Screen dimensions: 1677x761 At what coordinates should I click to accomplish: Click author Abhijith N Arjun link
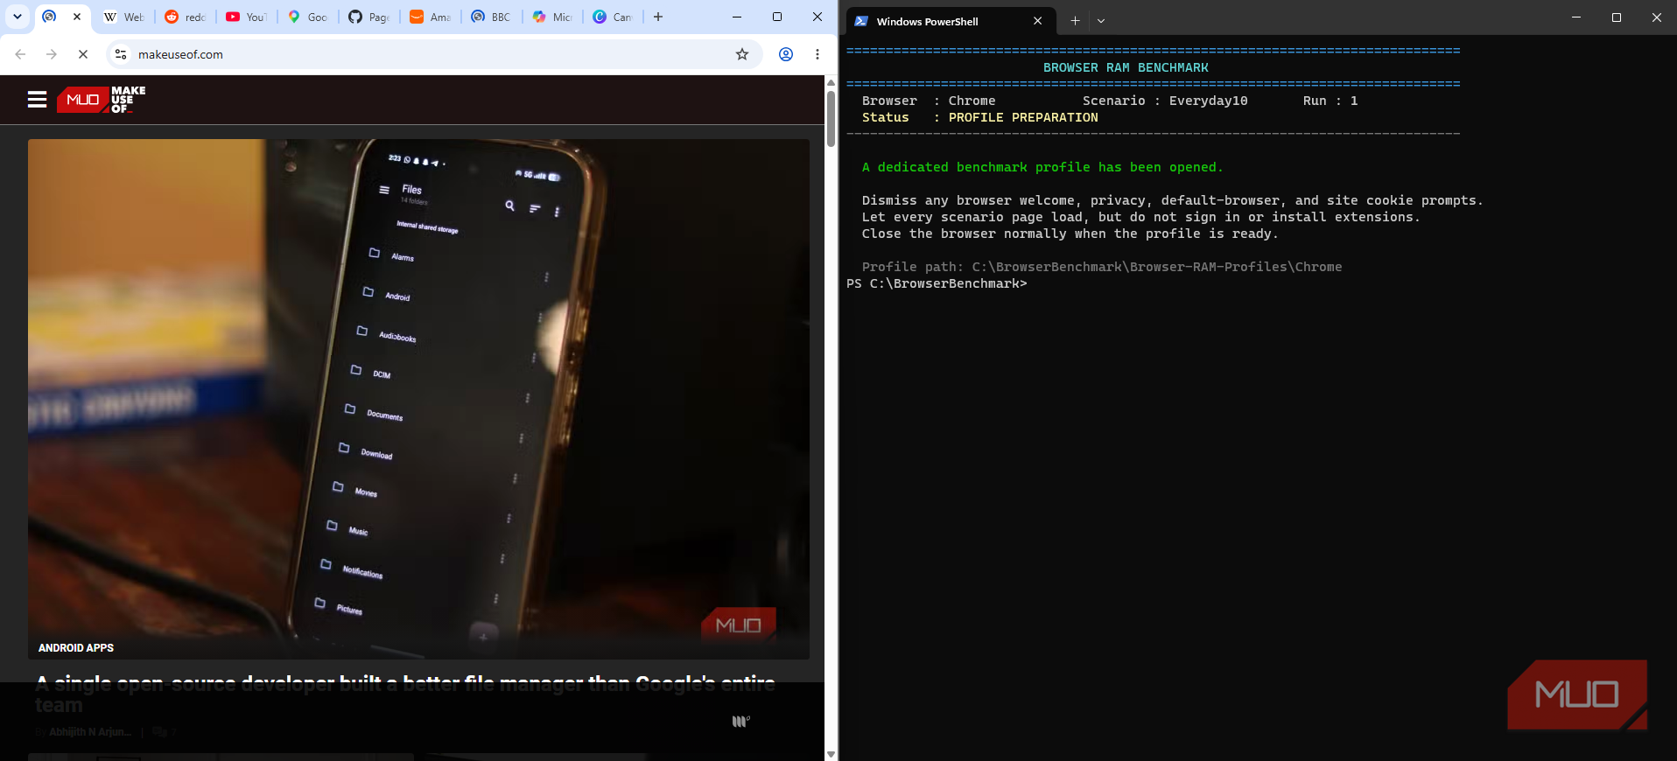point(90,732)
